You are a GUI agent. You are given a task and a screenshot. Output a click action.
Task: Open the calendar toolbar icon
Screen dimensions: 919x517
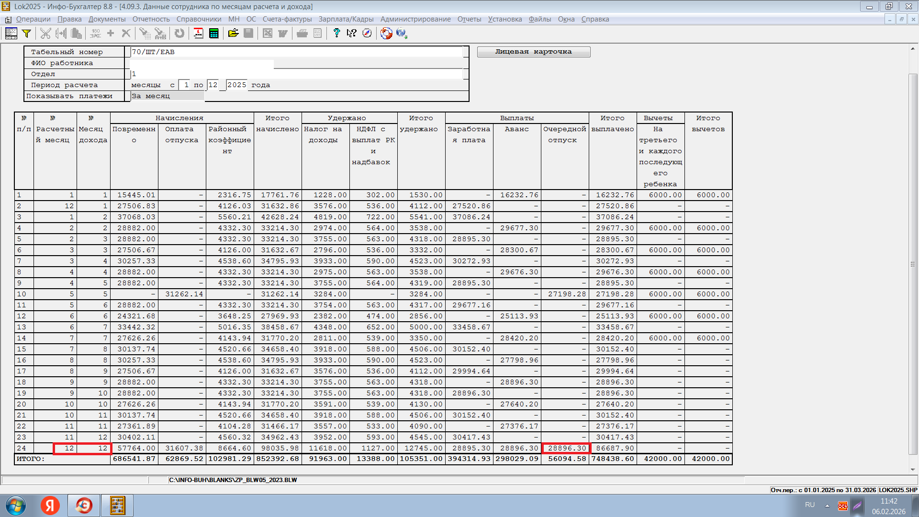(198, 33)
